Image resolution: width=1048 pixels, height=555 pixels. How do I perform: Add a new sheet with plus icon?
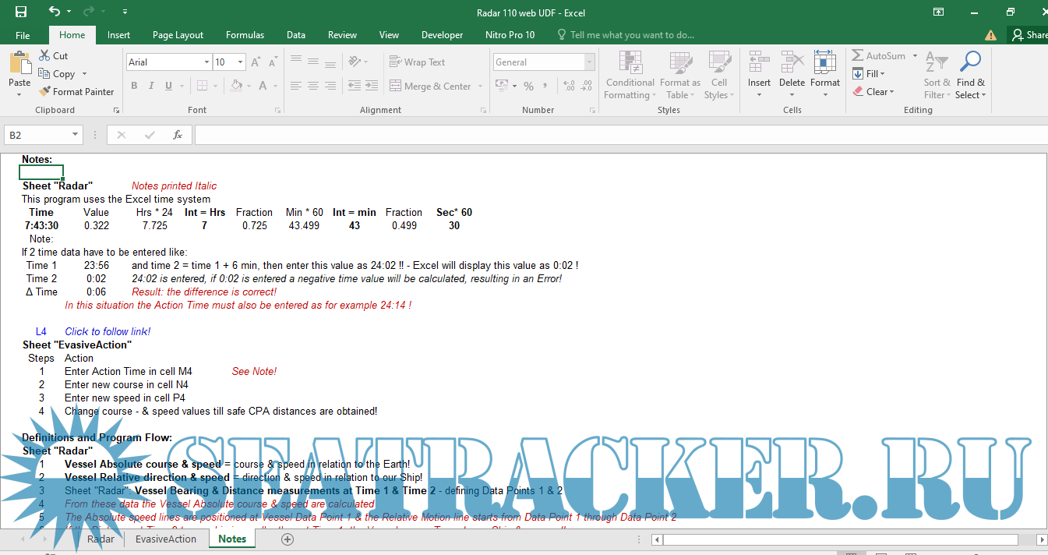tap(288, 539)
